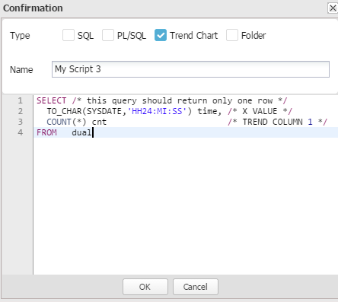The width and height of the screenshot is (338, 302).
Task: Click the TO_CHAR function text on line 2
Action: pyautogui.click(x=64, y=111)
